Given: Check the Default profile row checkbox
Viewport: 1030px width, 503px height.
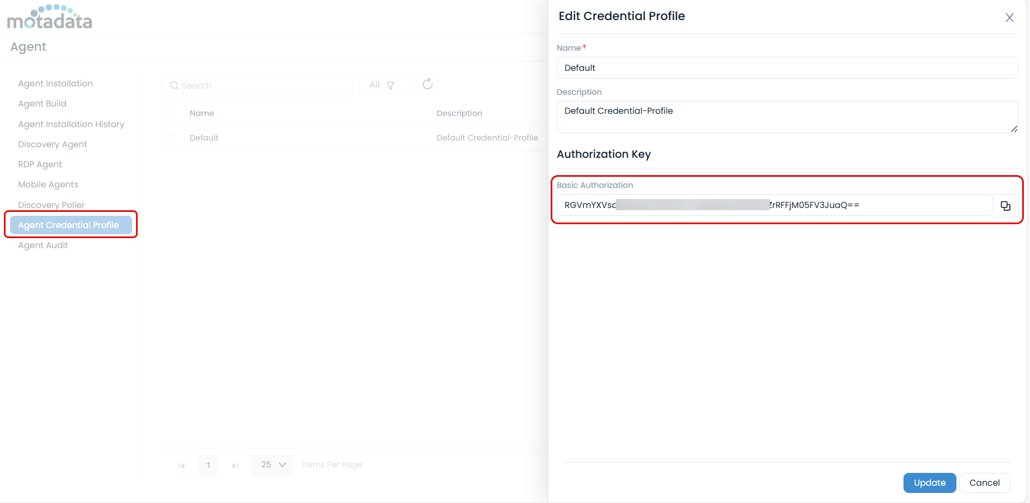Looking at the screenshot, I should pos(171,138).
